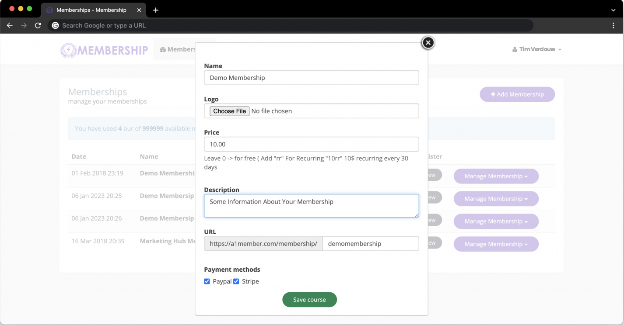Click the Add Membership button
Image resolution: width=624 pixels, height=325 pixels.
click(x=517, y=94)
